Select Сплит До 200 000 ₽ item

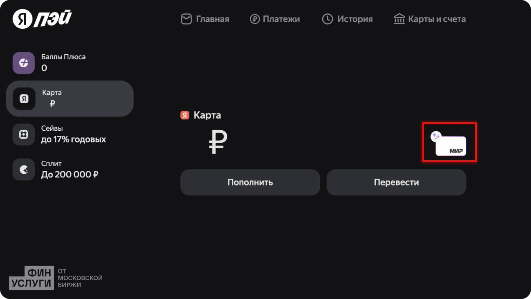[70, 169]
